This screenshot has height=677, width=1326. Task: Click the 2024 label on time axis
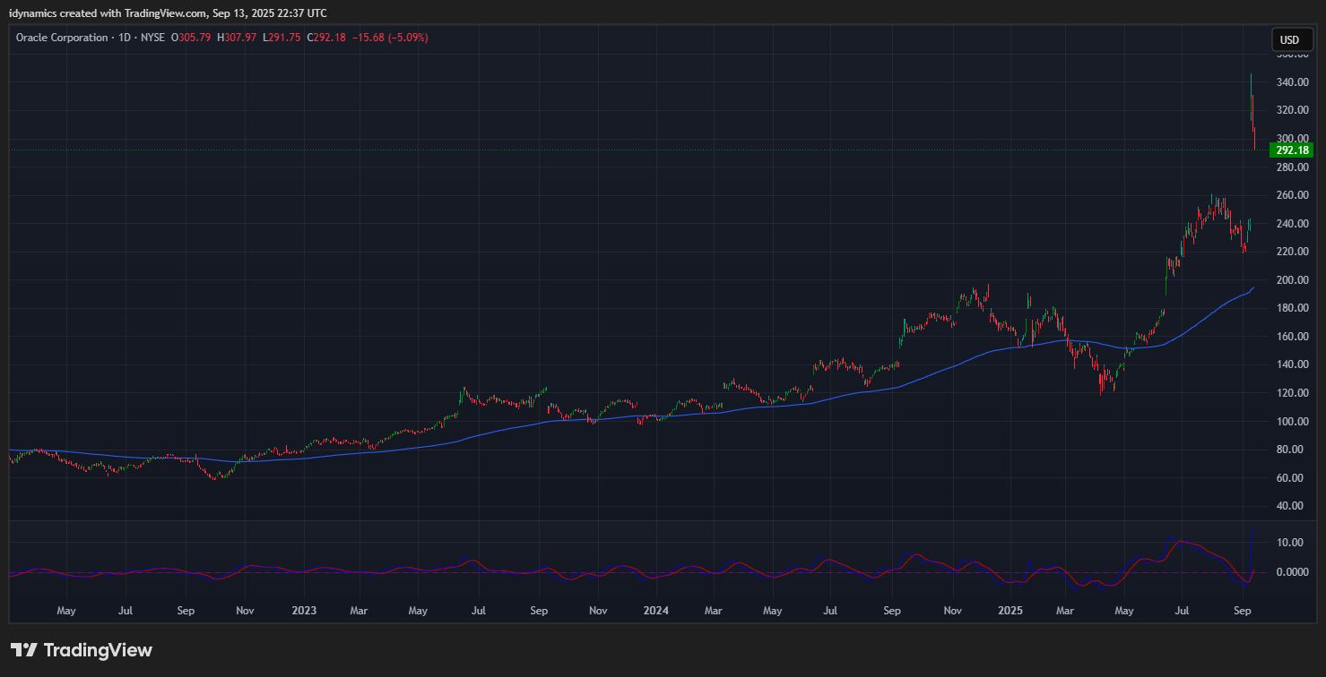[655, 611]
